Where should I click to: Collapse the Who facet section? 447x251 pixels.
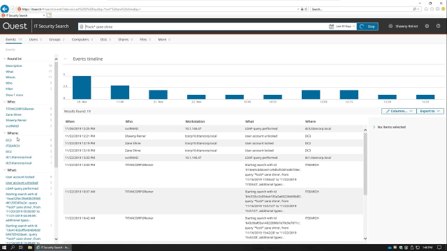click(x=4, y=102)
